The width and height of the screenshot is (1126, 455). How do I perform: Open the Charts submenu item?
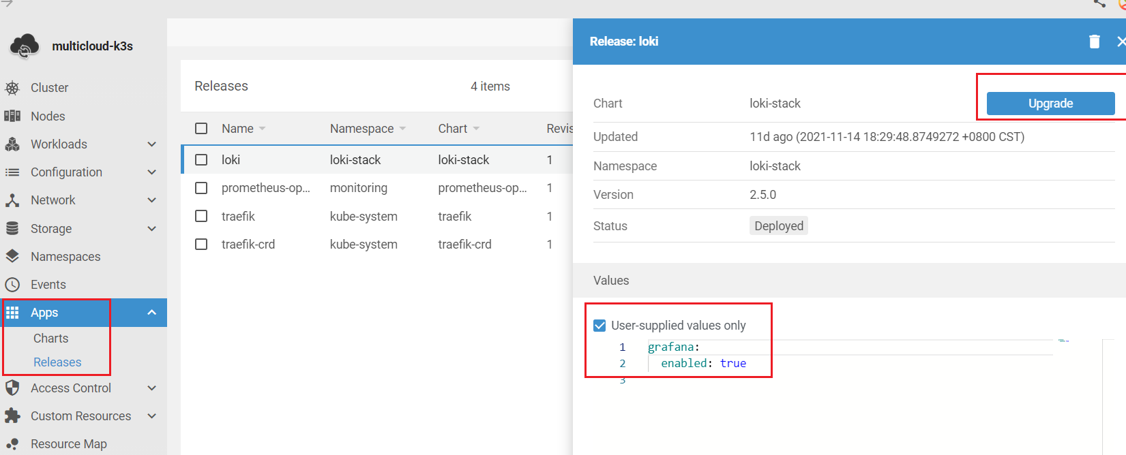coord(51,339)
